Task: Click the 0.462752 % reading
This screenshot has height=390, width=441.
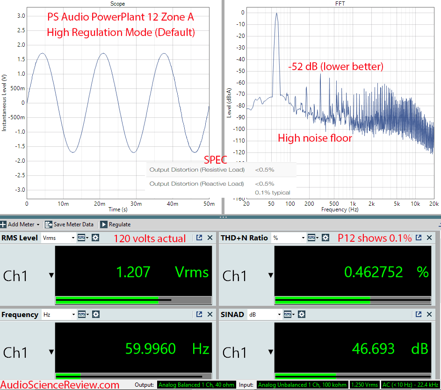Action: coord(386,272)
